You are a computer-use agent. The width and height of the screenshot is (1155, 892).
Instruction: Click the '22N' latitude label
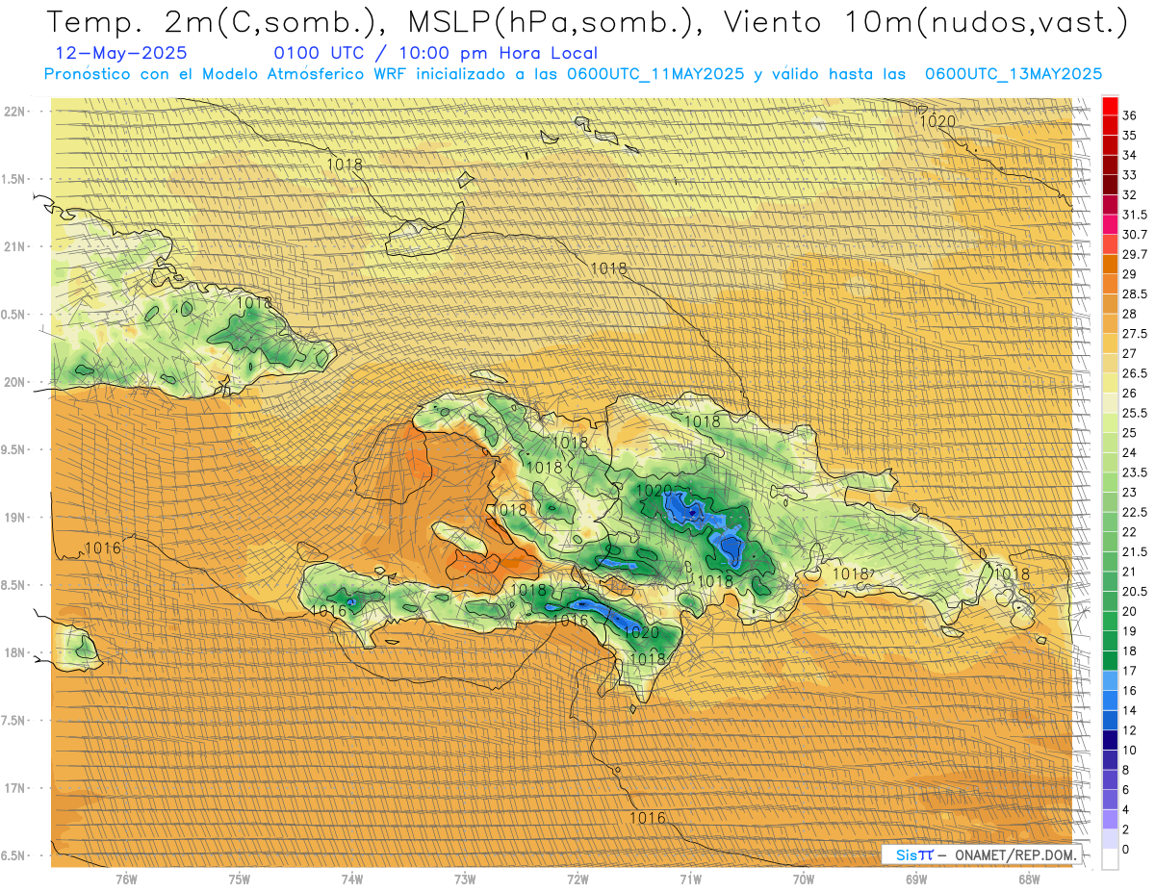point(15,112)
